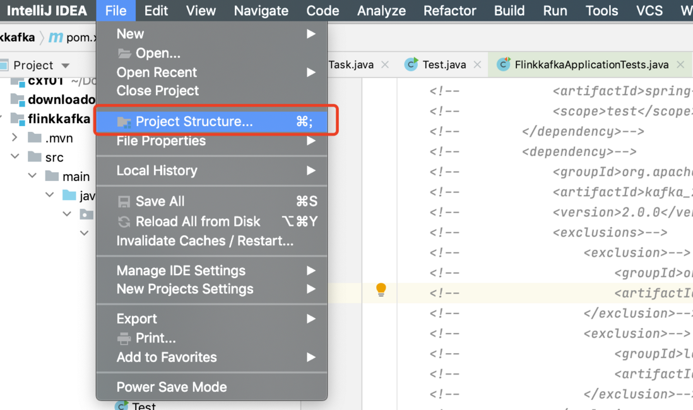
Task: Select Close Project
Action: pos(211,91)
